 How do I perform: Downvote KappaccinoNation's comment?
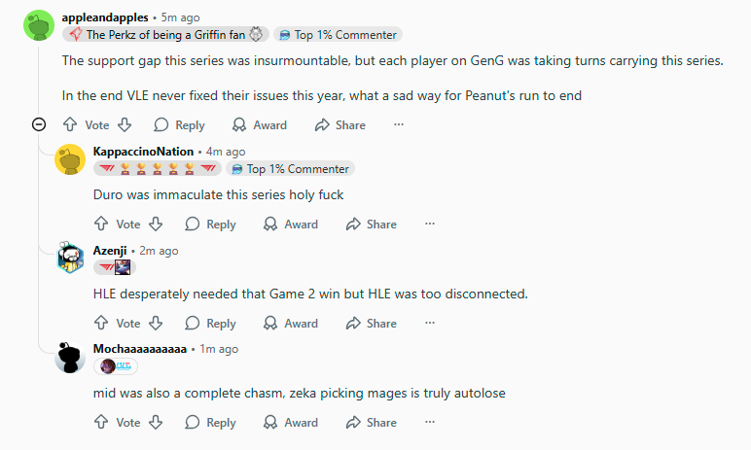pos(156,224)
